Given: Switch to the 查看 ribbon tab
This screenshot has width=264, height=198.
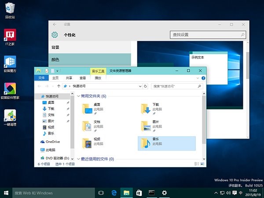Looking at the screenshot, I should 83,78.
